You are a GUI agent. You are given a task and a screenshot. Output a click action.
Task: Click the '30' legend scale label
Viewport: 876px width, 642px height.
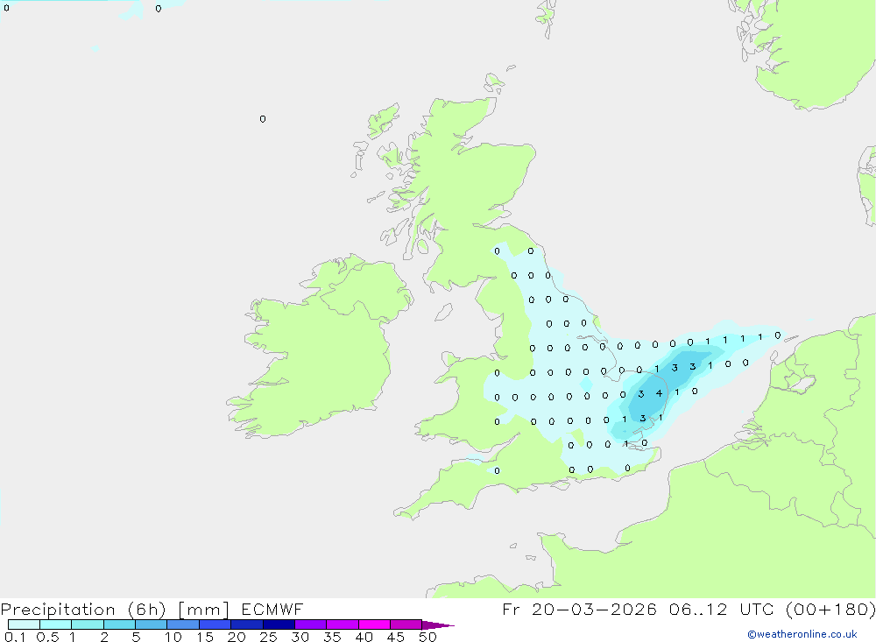300,637
